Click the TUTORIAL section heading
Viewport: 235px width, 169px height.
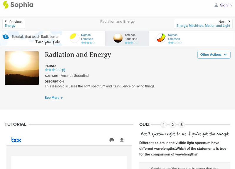16,124
